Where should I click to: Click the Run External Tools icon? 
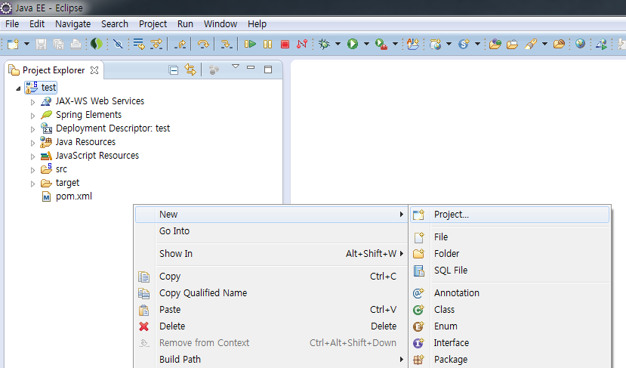pyautogui.click(x=381, y=44)
